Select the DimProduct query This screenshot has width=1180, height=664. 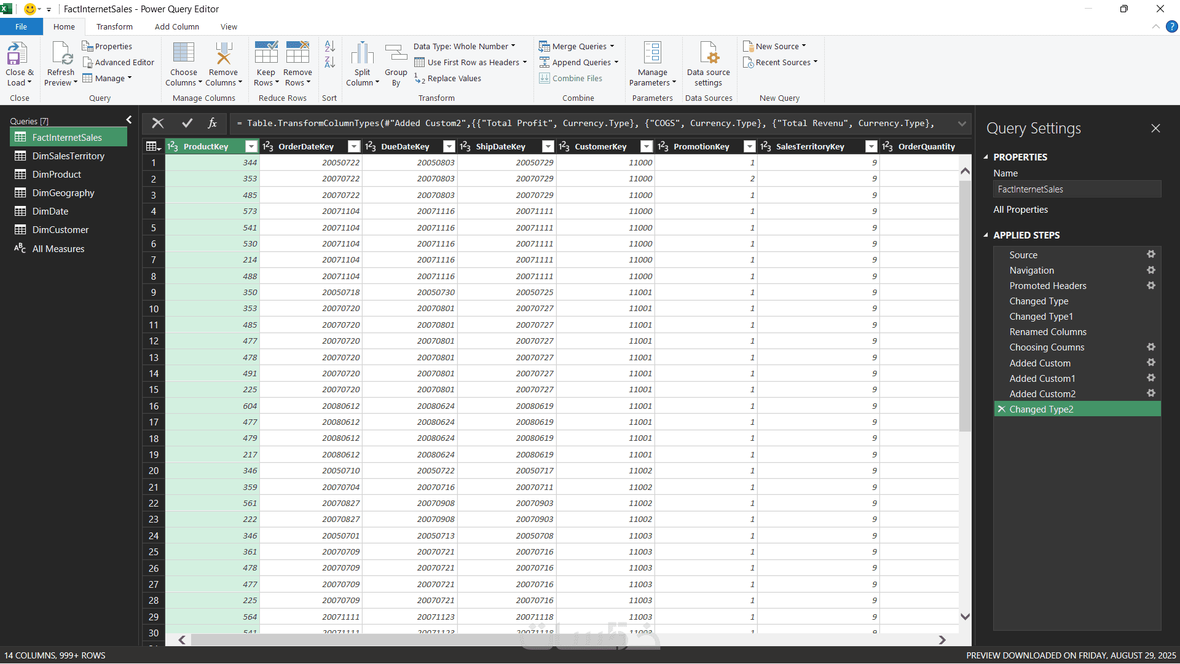tap(57, 175)
